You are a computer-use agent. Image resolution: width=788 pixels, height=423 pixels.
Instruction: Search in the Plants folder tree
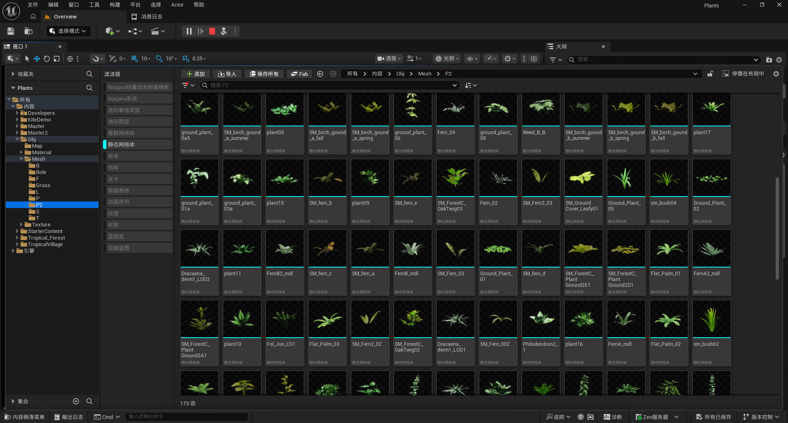coord(89,88)
